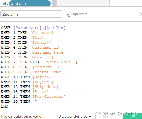The image size is (142, 119).
Task: Click the empty string in WHEN 15 line
Action: 35,101
